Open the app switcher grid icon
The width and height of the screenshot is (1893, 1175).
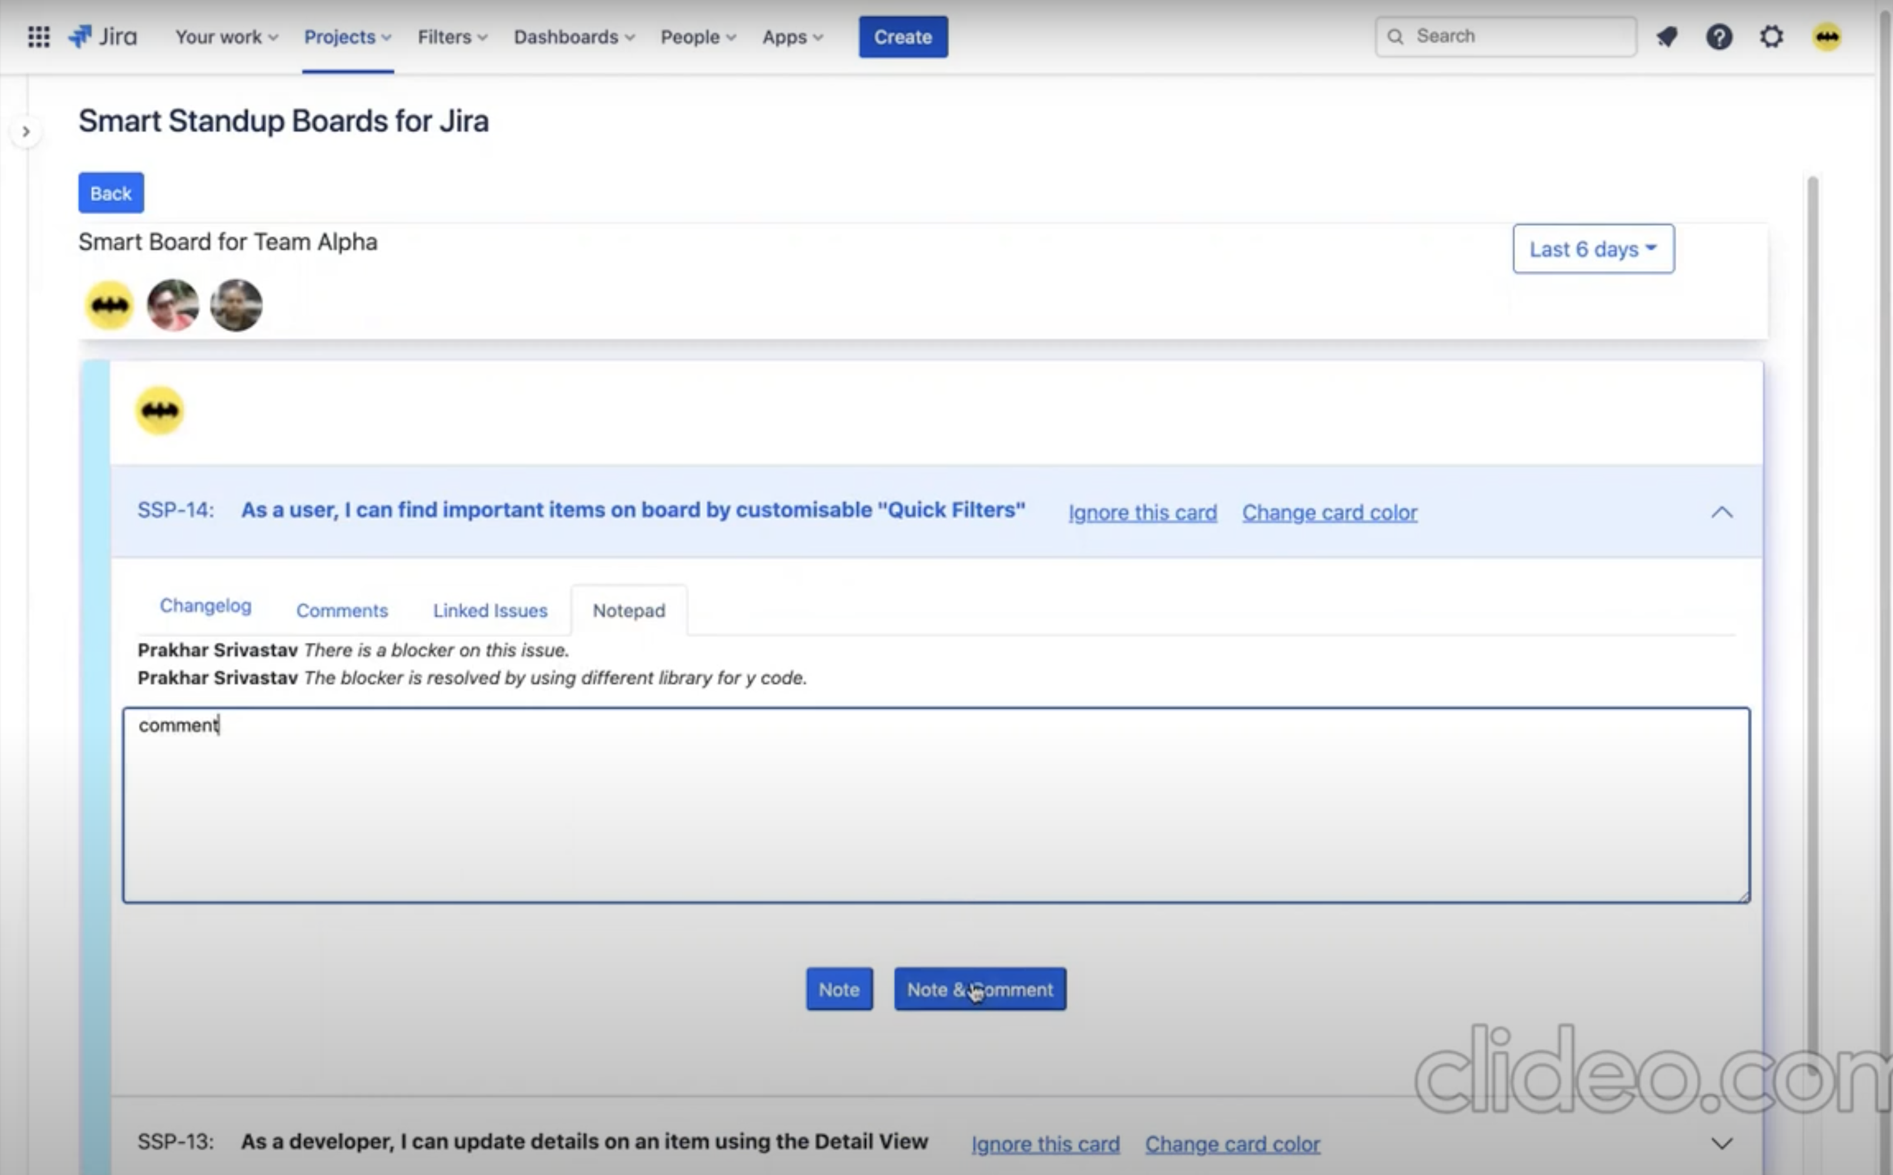point(38,36)
